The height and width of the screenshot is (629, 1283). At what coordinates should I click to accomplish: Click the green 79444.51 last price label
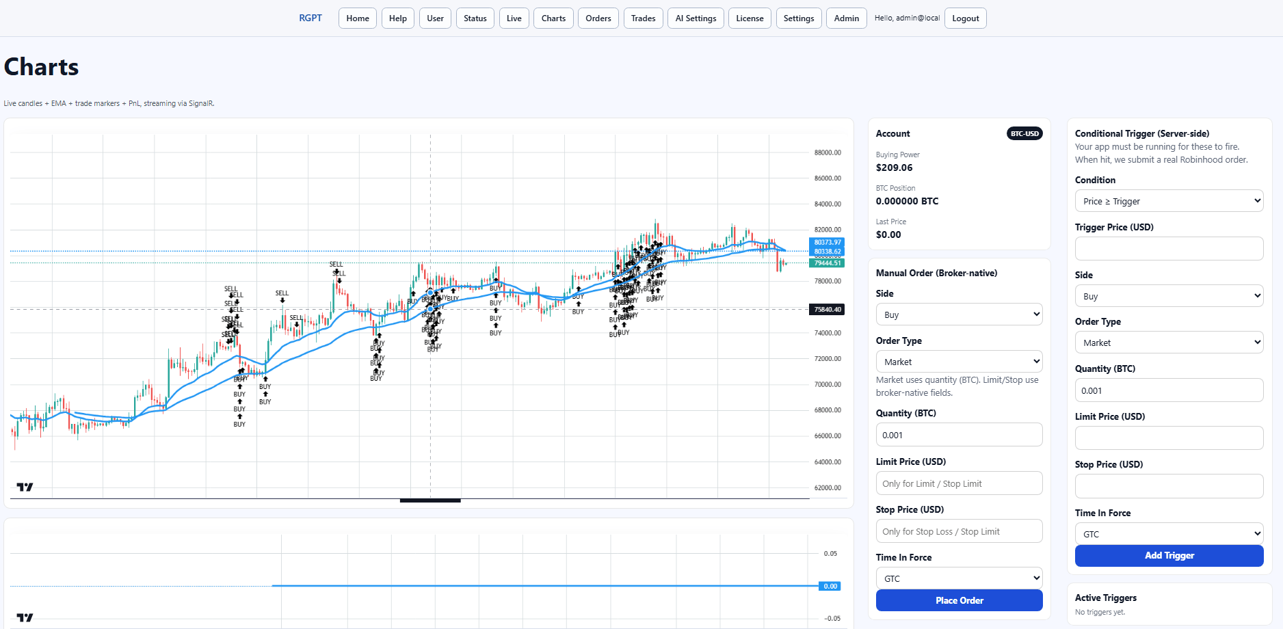pyautogui.click(x=827, y=263)
